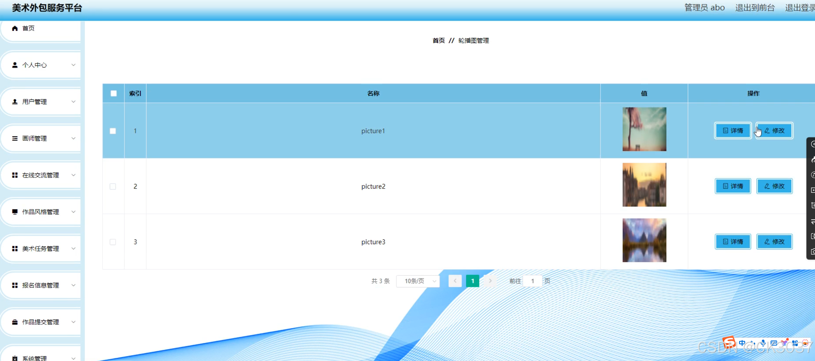
Task: Click the person icon beside 个人中心
Action: coord(15,65)
